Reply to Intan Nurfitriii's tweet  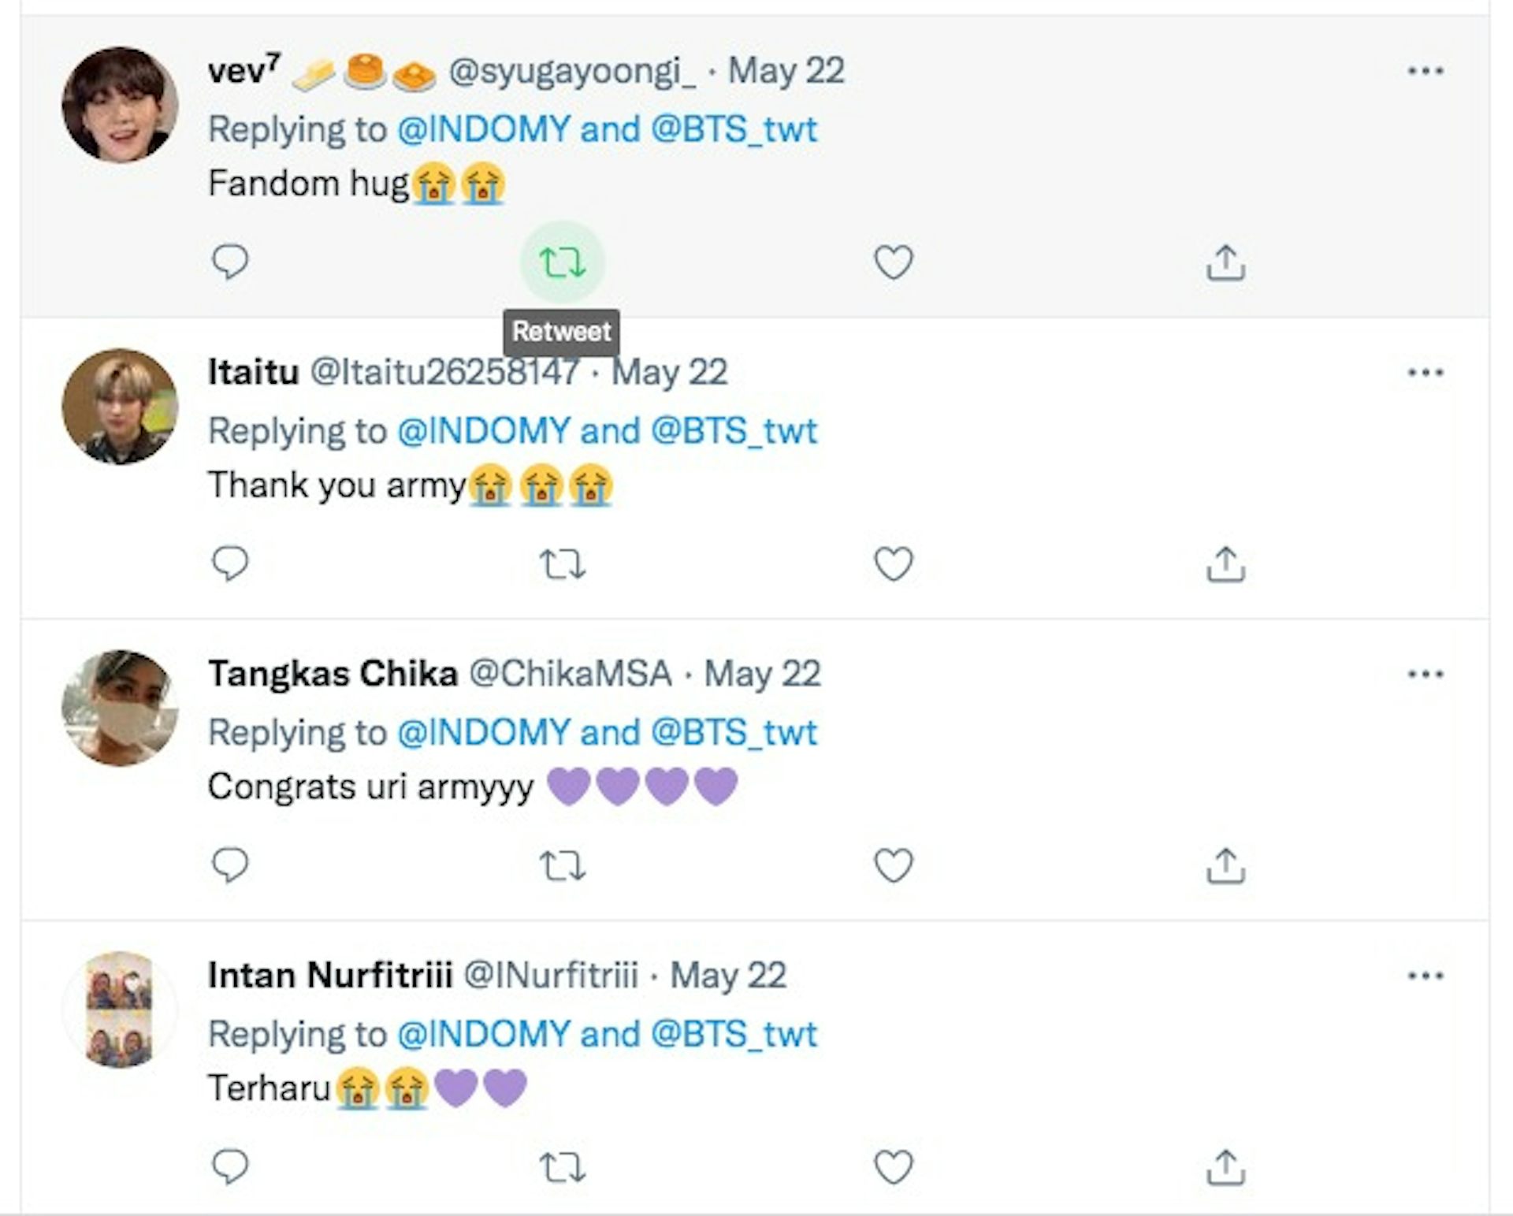click(x=230, y=1167)
